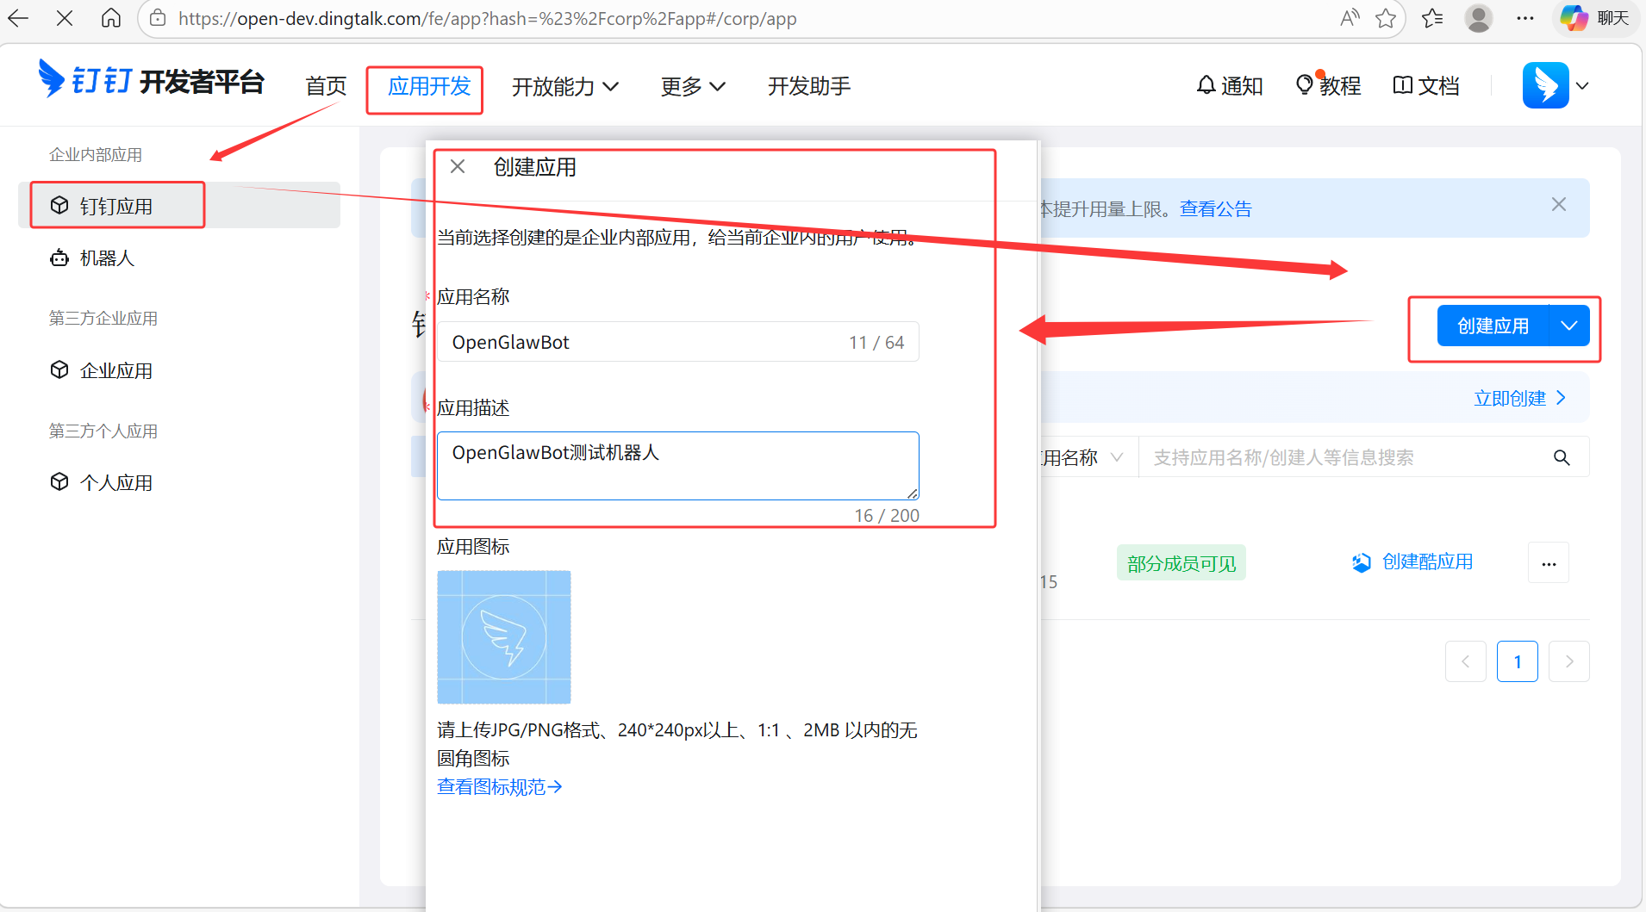Add page to favorites star icon
1646x912 pixels.
(1386, 18)
